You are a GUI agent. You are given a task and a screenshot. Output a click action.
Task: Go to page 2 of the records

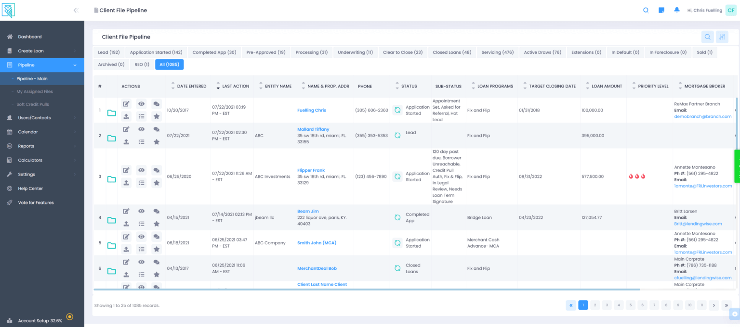click(595, 305)
